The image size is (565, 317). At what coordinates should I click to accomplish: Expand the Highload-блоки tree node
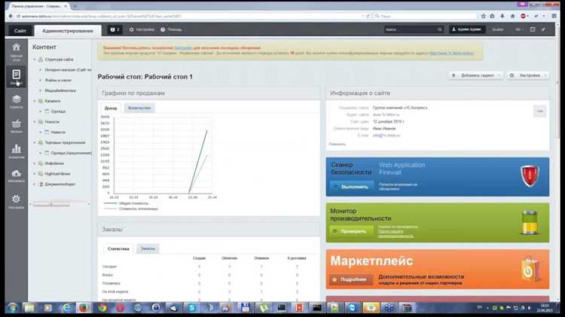click(35, 174)
